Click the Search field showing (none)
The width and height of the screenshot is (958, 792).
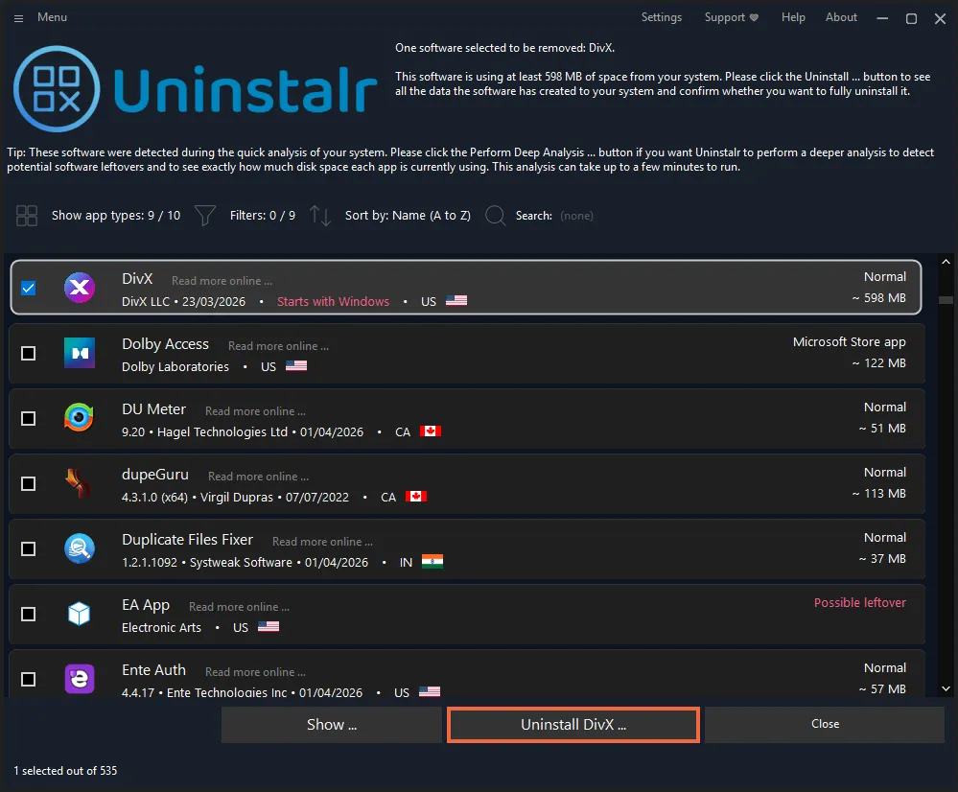click(x=576, y=216)
